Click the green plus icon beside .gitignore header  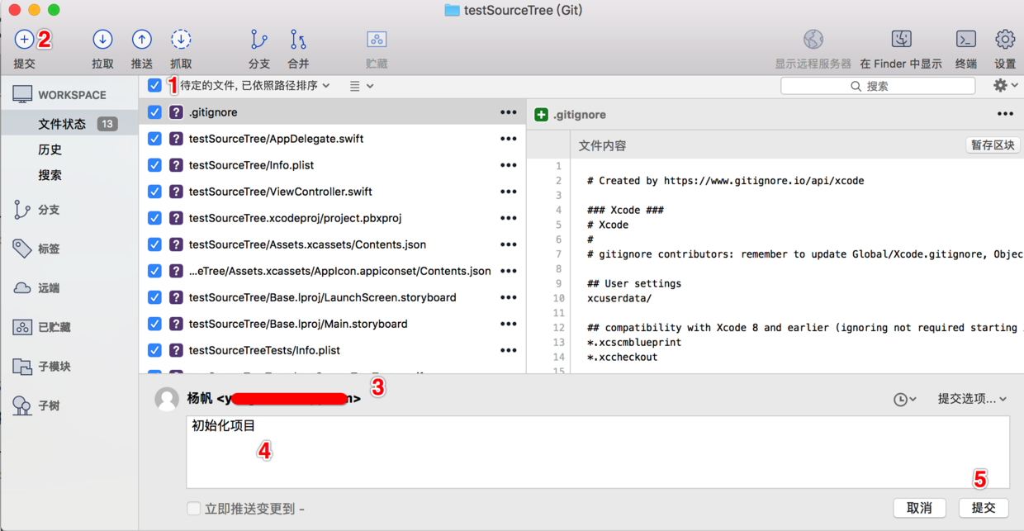point(541,115)
